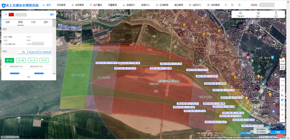This screenshot has height=140, width=290.
Task: Open 预警管理 menu
Action: tap(112, 5)
